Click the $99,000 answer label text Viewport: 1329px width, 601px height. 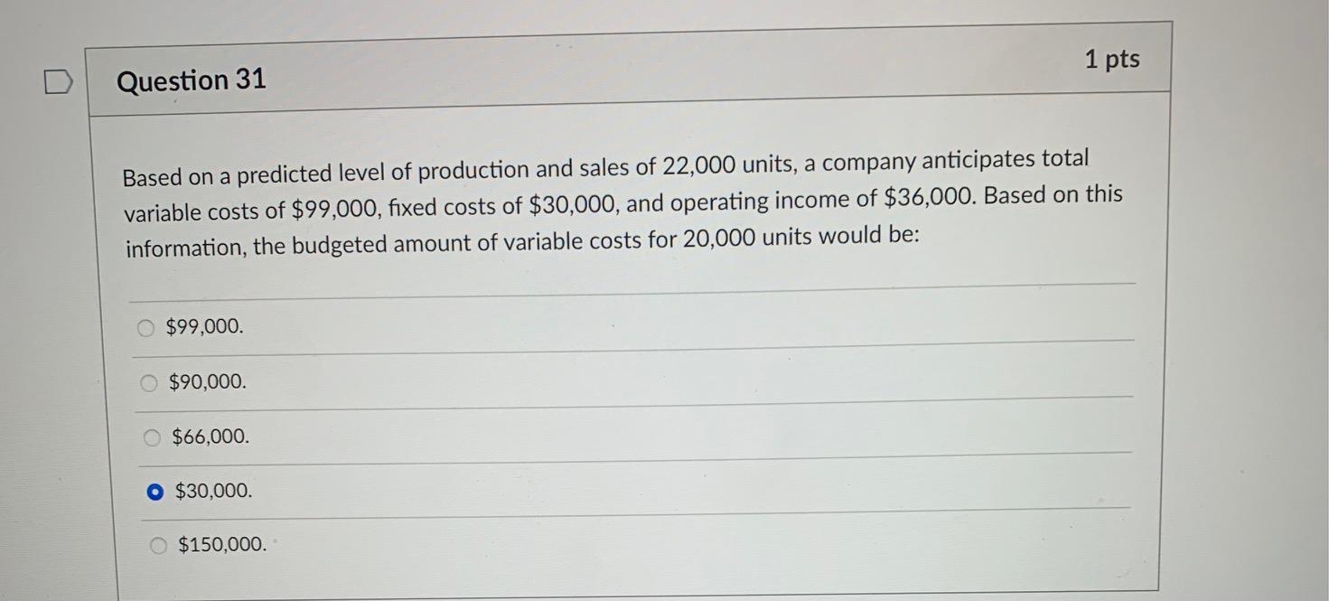point(202,326)
